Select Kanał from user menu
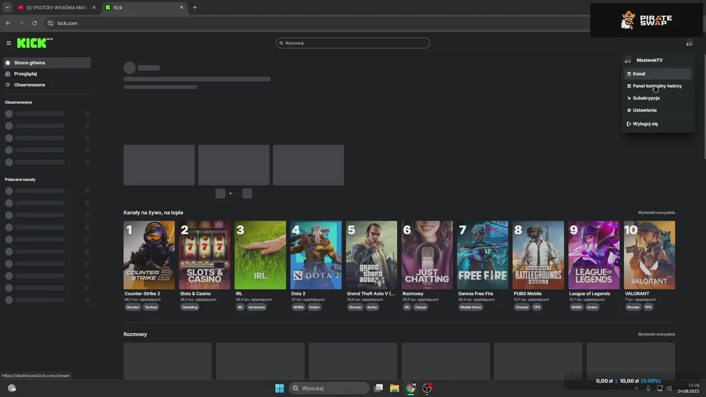This screenshot has width=706, height=397. click(658, 74)
